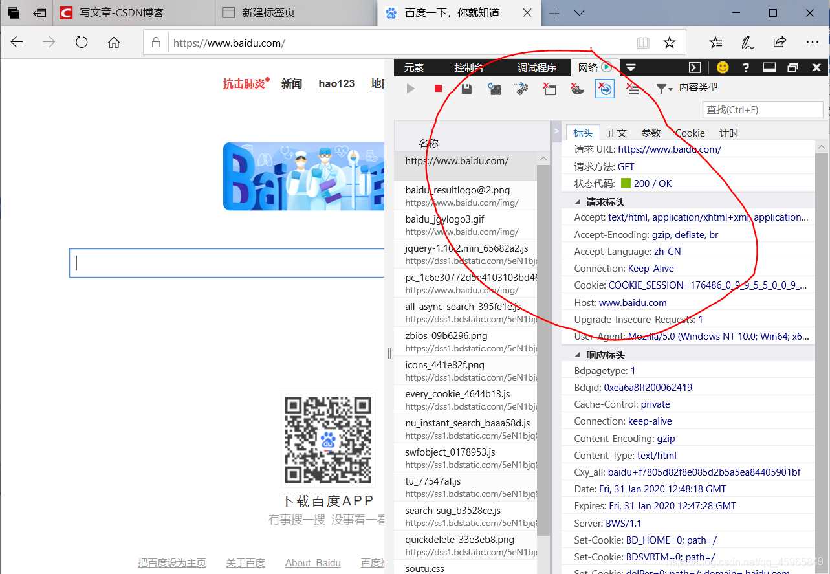
Task: Open the 新闻 link on Baidu
Action: point(292,84)
